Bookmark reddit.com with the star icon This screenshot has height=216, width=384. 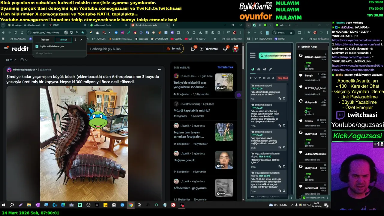(x=82, y=32)
